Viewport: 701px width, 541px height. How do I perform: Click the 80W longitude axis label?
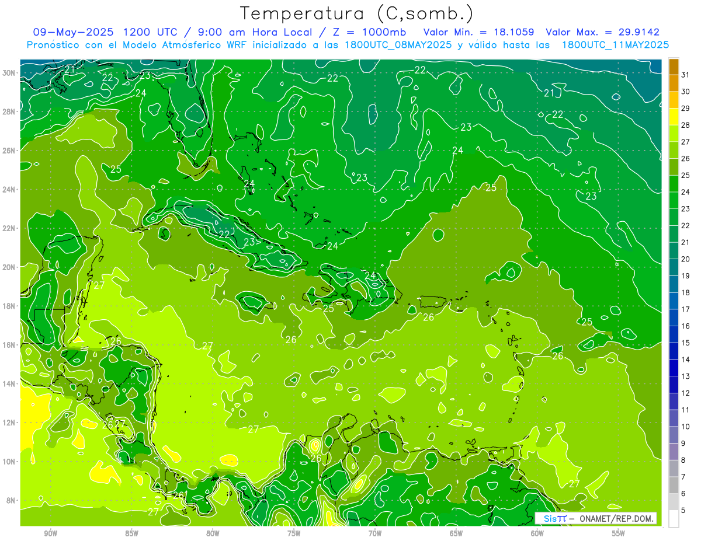pyautogui.click(x=213, y=533)
